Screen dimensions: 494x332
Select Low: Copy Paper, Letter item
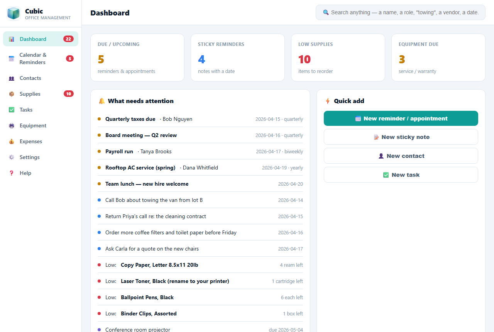[200, 265]
